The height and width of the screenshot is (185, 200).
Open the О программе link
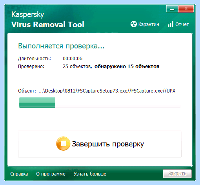click(x=51, y=174)
